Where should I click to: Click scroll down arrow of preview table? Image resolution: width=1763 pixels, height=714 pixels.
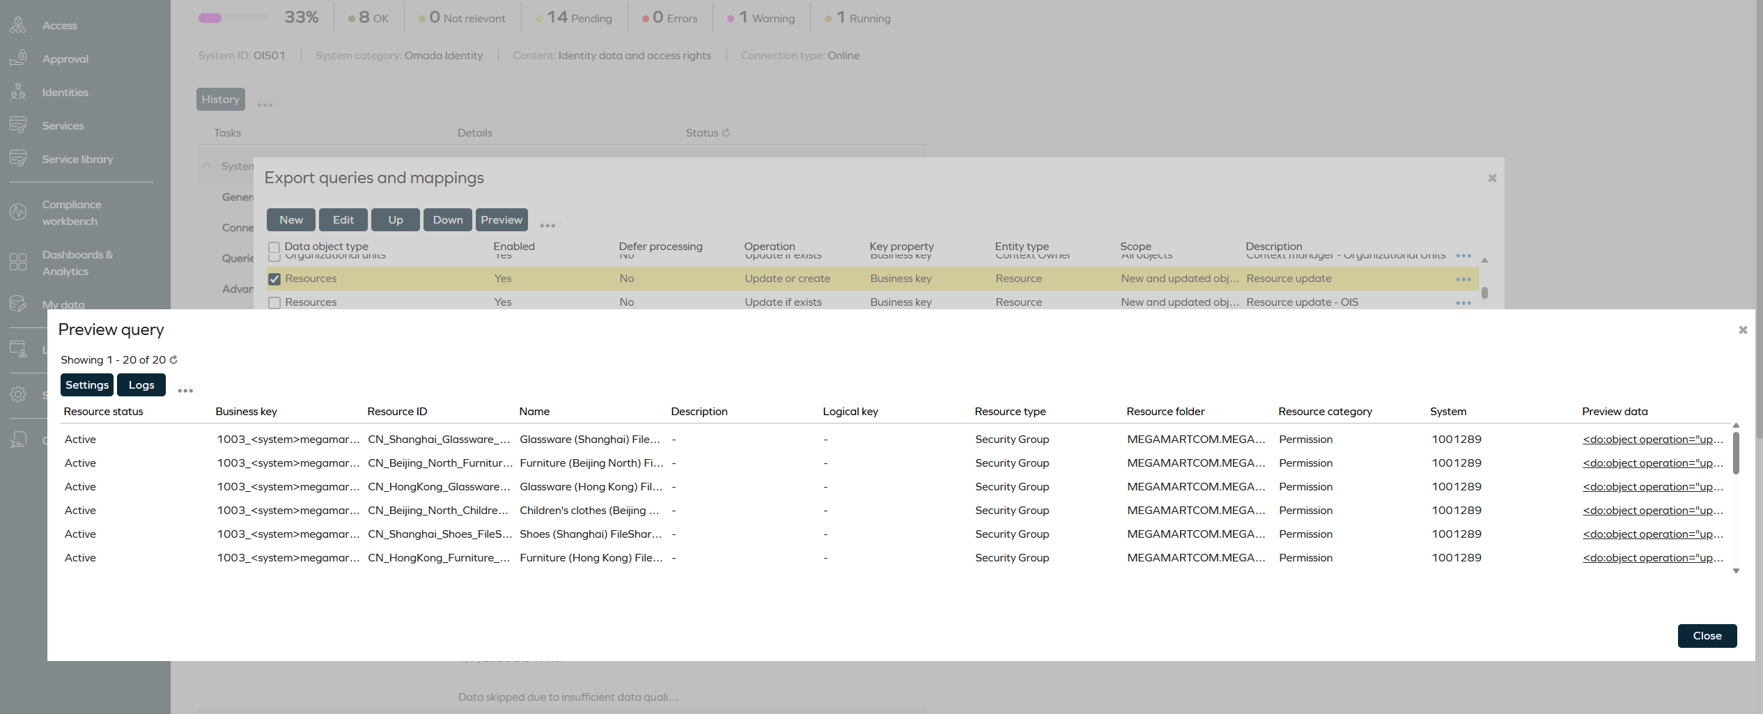pos(1736,571)
